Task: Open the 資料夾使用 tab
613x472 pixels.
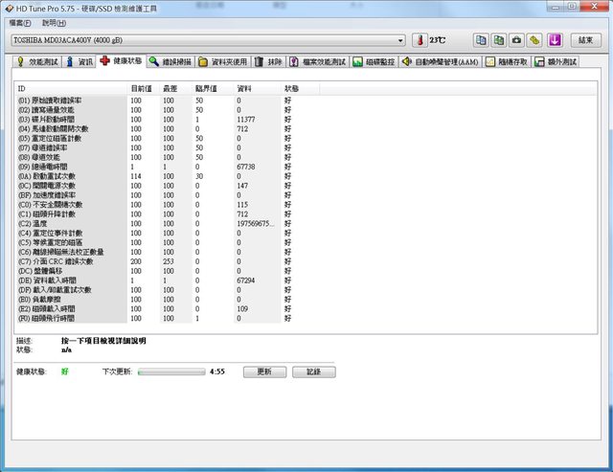Action: coord(222,61)
